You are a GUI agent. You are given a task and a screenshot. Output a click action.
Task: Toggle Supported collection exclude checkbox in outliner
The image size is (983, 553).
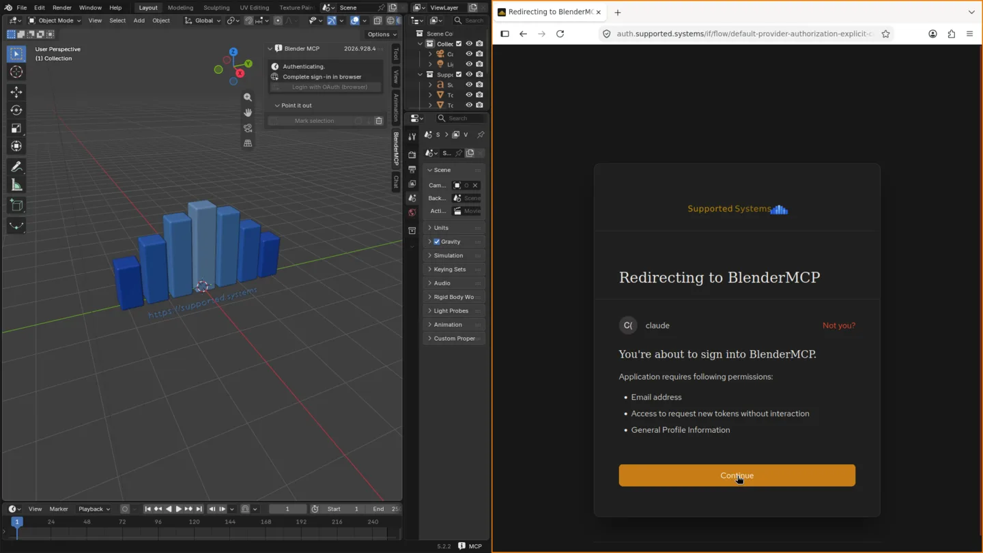[459, 74]
